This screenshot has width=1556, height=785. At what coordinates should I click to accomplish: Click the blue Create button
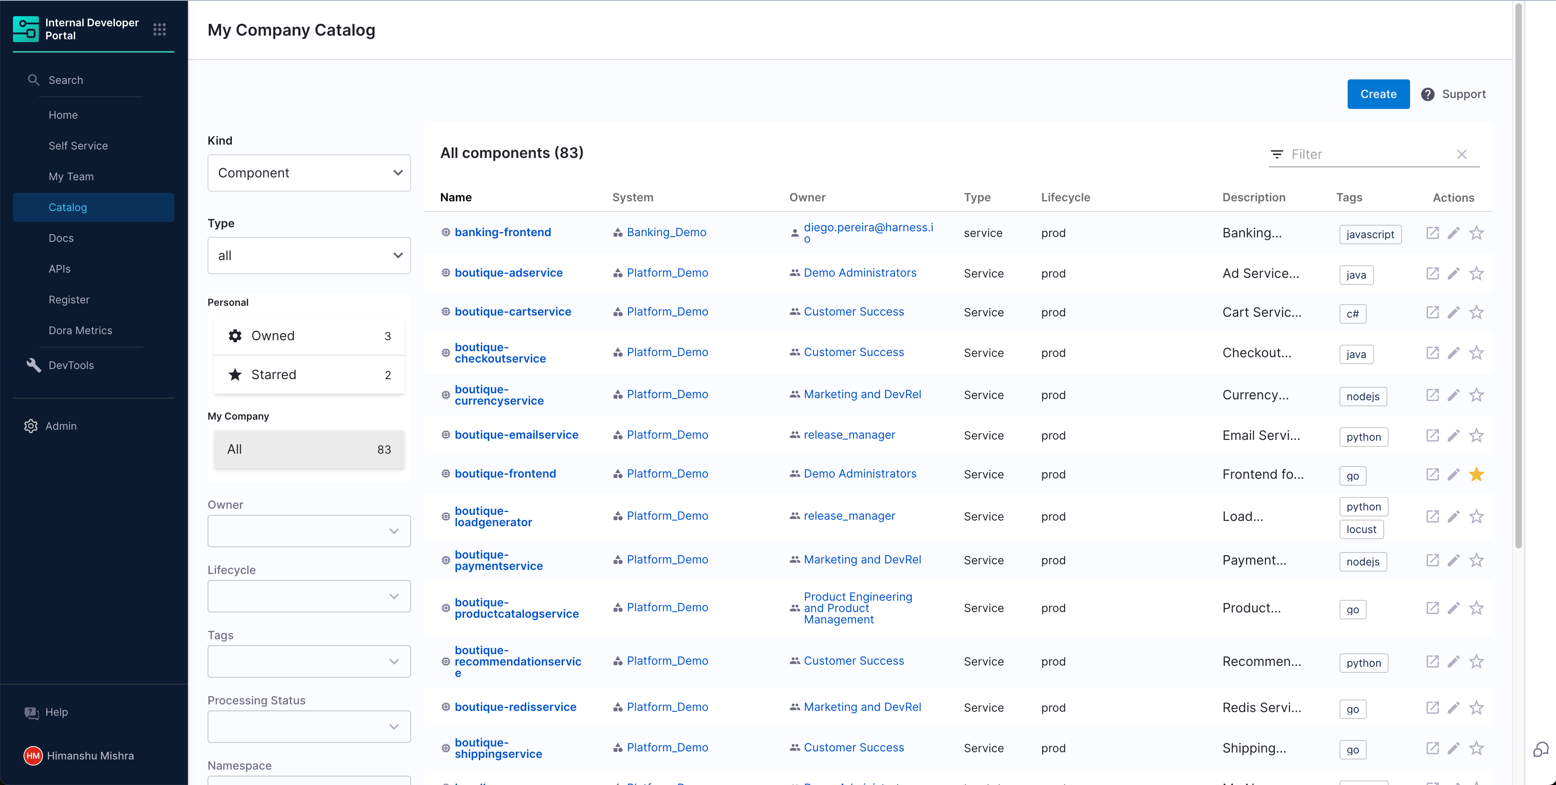coord(1378,94)
